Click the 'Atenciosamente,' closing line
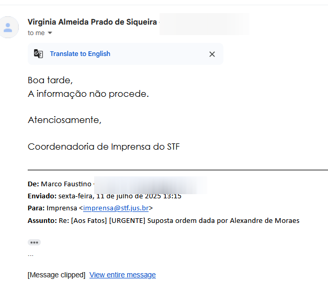 [64, 120]
